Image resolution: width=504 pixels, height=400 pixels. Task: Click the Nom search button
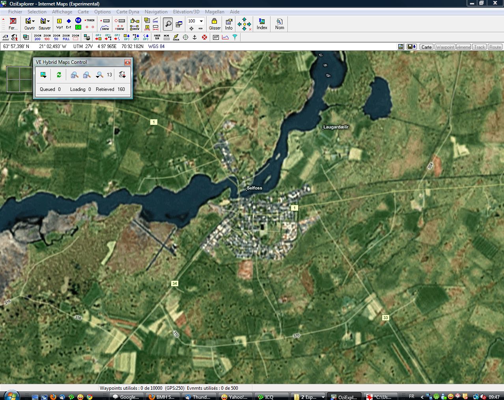(x=280, y=24)
